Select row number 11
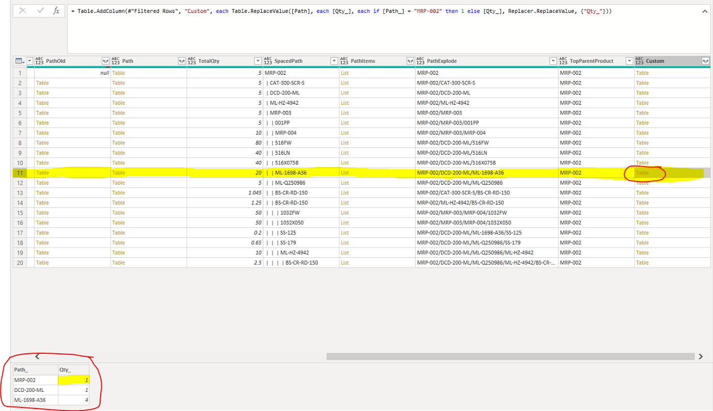 [20, 173]
